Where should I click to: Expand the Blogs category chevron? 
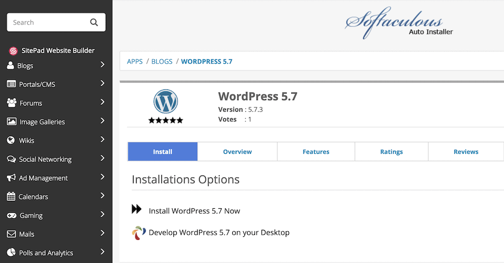click(102, 64)
